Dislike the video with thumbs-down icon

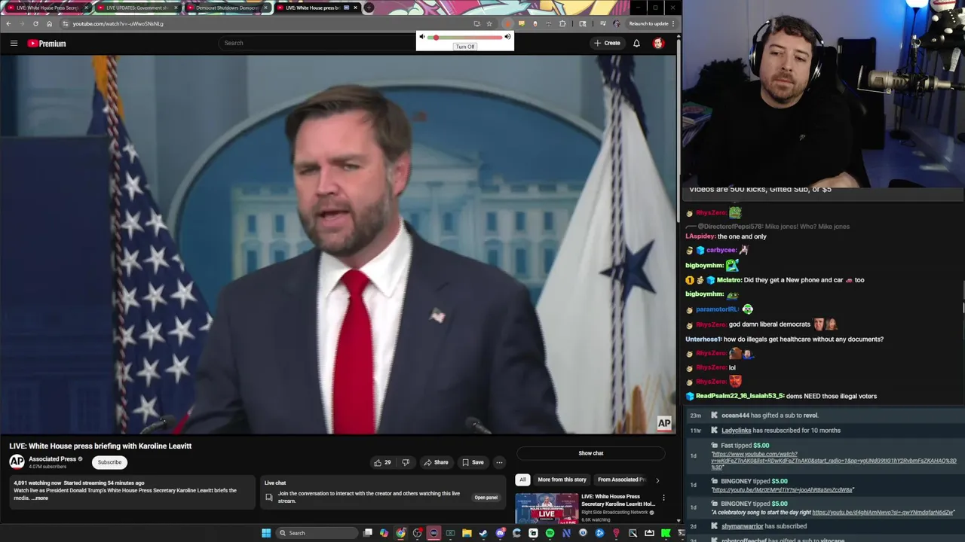pos(406,462)
